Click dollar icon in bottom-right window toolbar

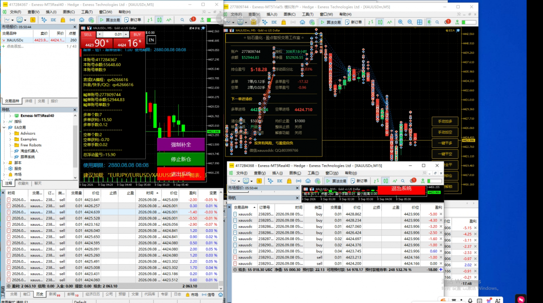tap(259, 181)
